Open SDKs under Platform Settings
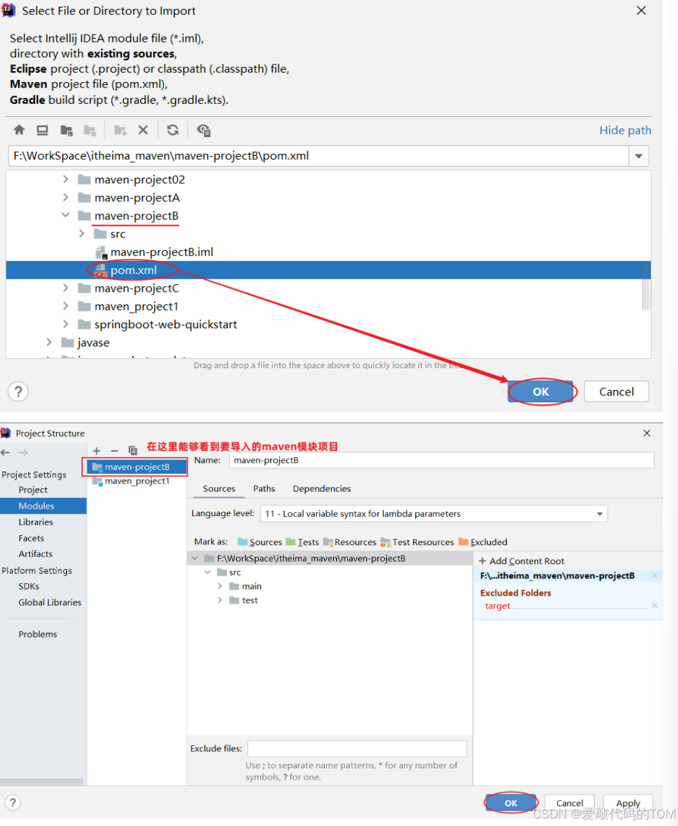Viewport: 678px width, 826px height. (29, 587)
